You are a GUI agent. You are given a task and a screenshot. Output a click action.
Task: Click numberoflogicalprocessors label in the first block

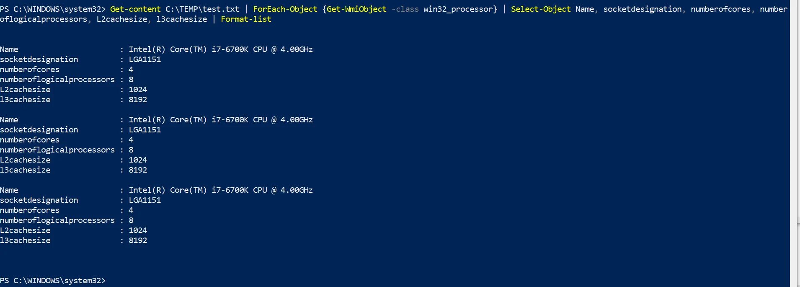coord(57,79)
